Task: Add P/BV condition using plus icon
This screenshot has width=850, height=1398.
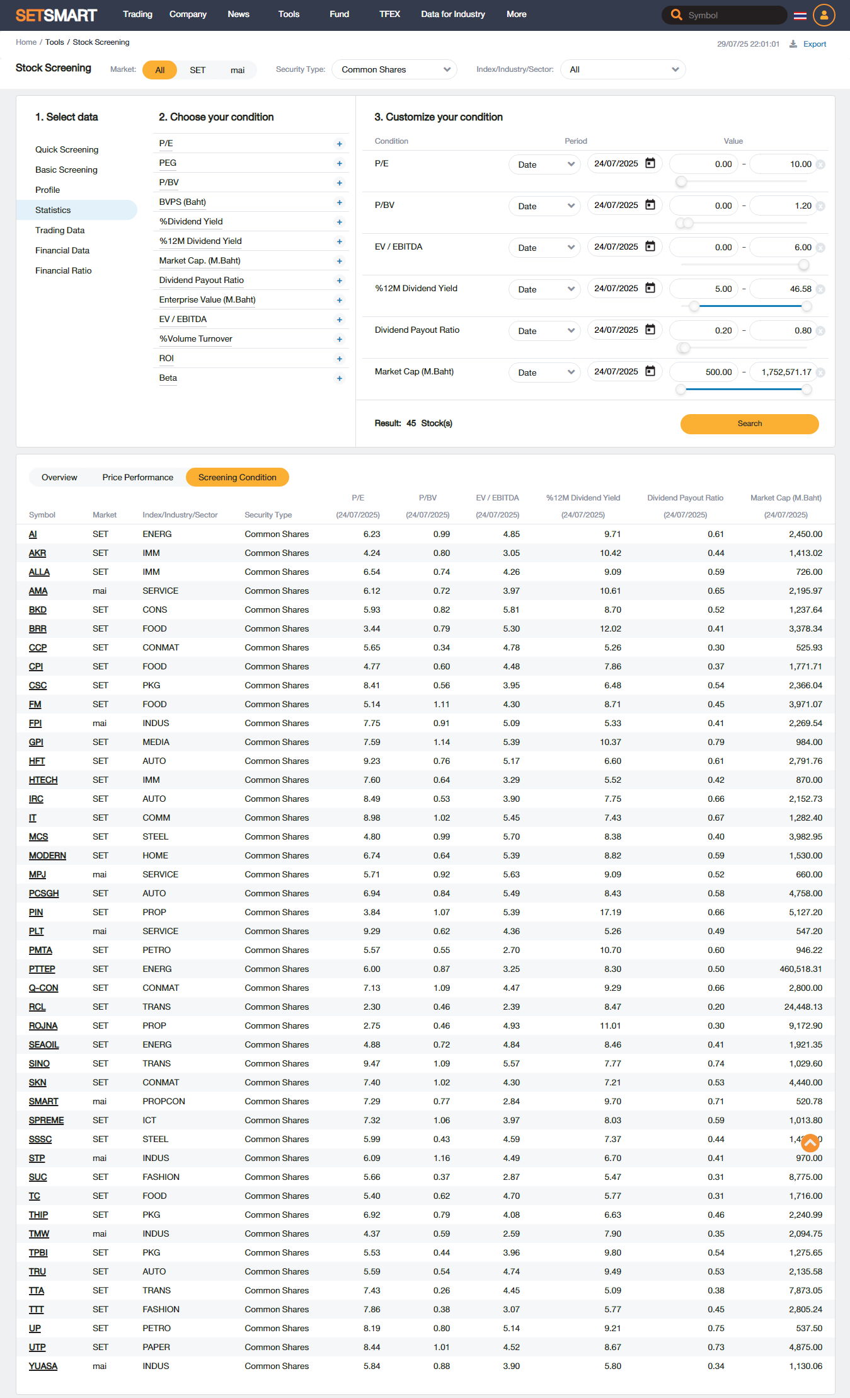Action: (x=340, y=183)
